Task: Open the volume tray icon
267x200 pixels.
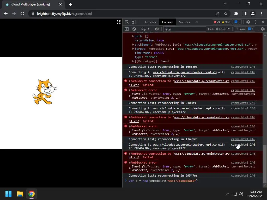Action: pos(241,194)
